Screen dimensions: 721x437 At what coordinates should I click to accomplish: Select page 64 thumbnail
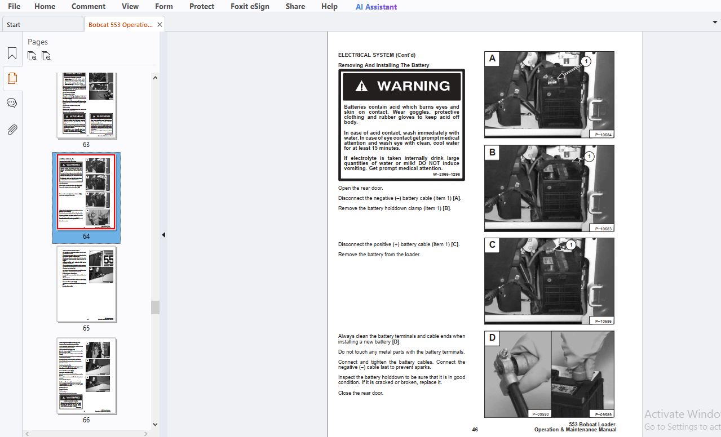coord(86,191)
